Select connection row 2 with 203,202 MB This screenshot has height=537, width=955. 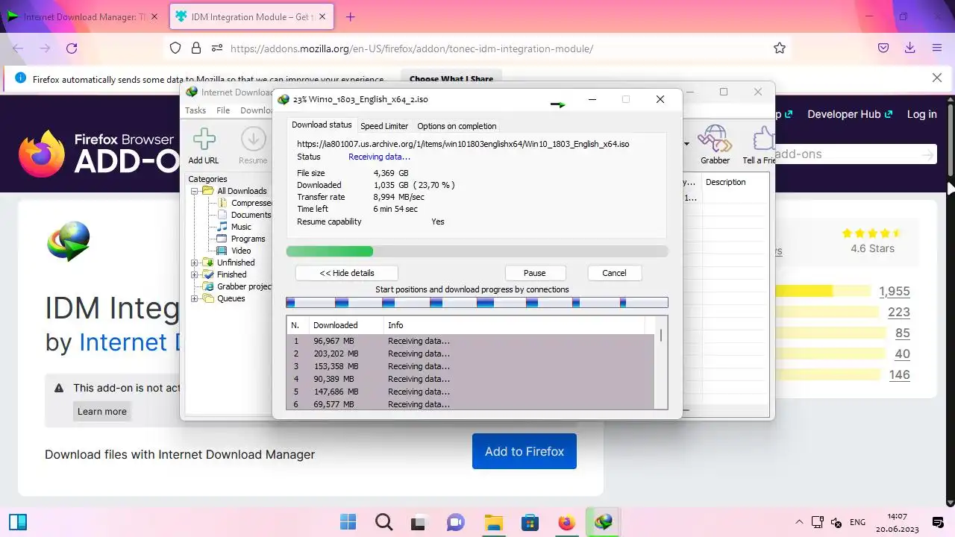(470, 354)
